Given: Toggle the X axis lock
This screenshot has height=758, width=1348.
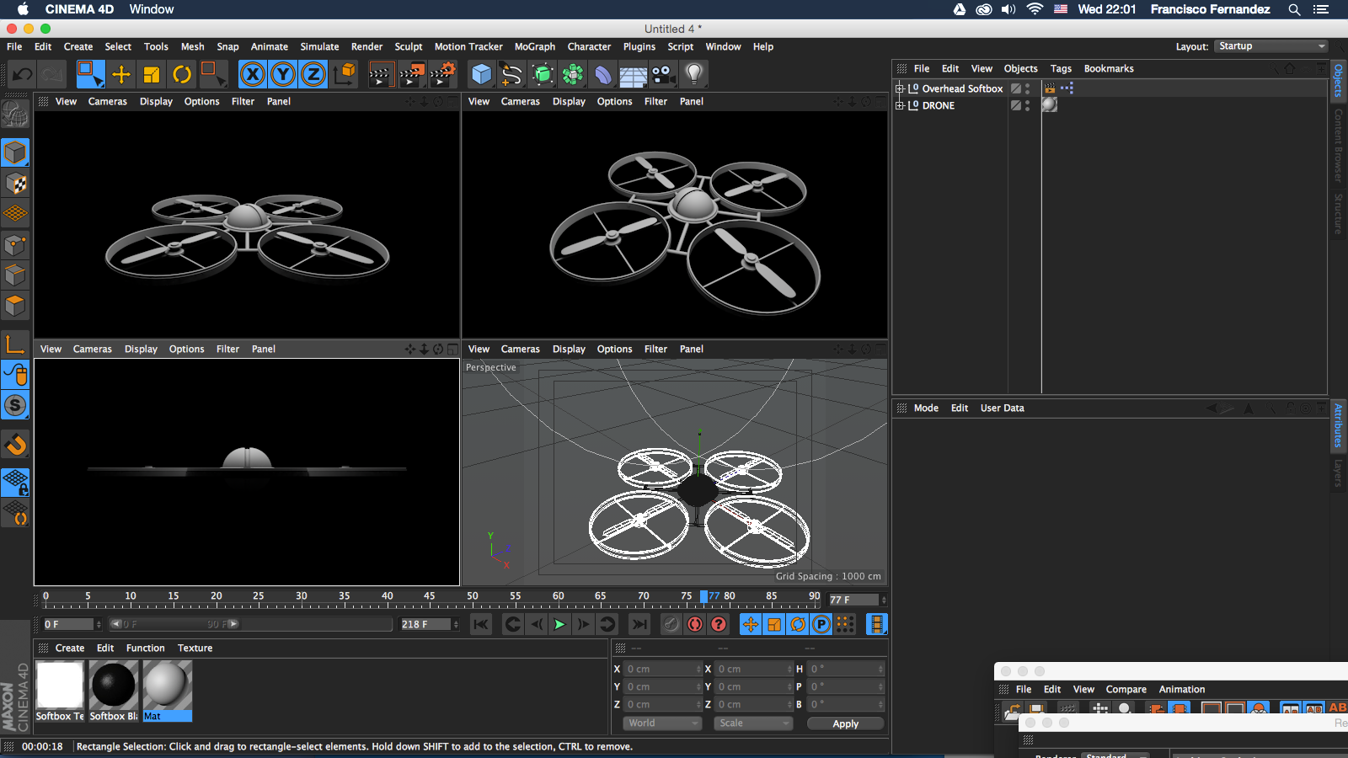Looking at the screenshot, I should coord(252,75).
